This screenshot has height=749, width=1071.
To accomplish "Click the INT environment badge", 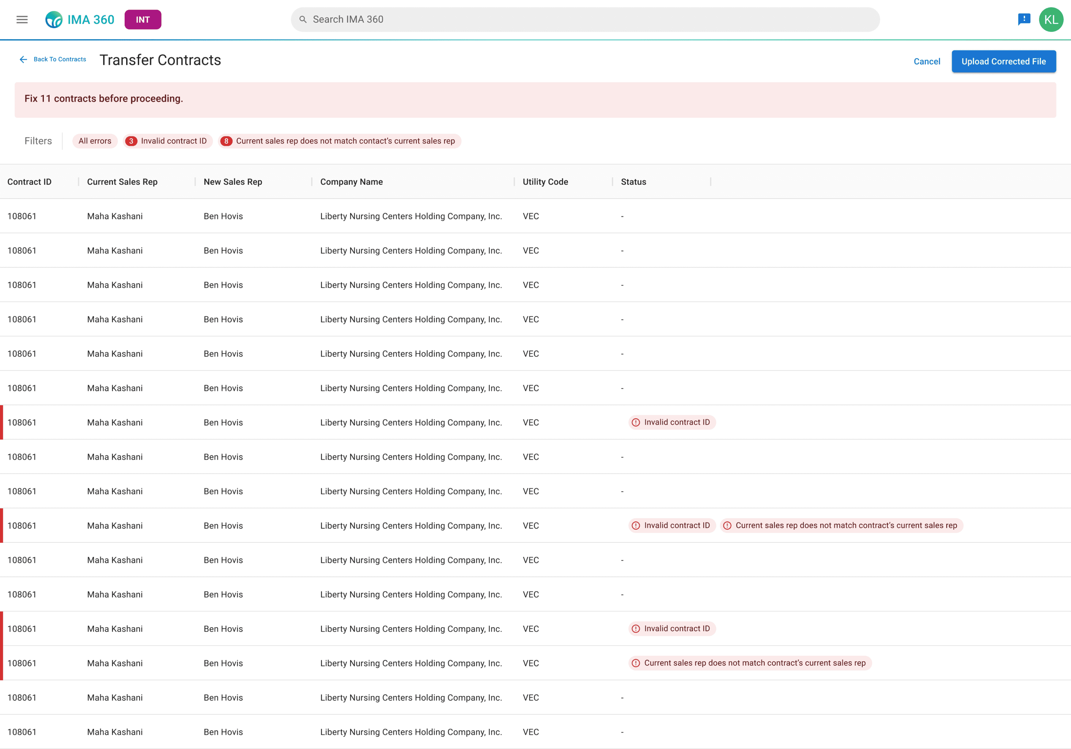I will (143, 20).
